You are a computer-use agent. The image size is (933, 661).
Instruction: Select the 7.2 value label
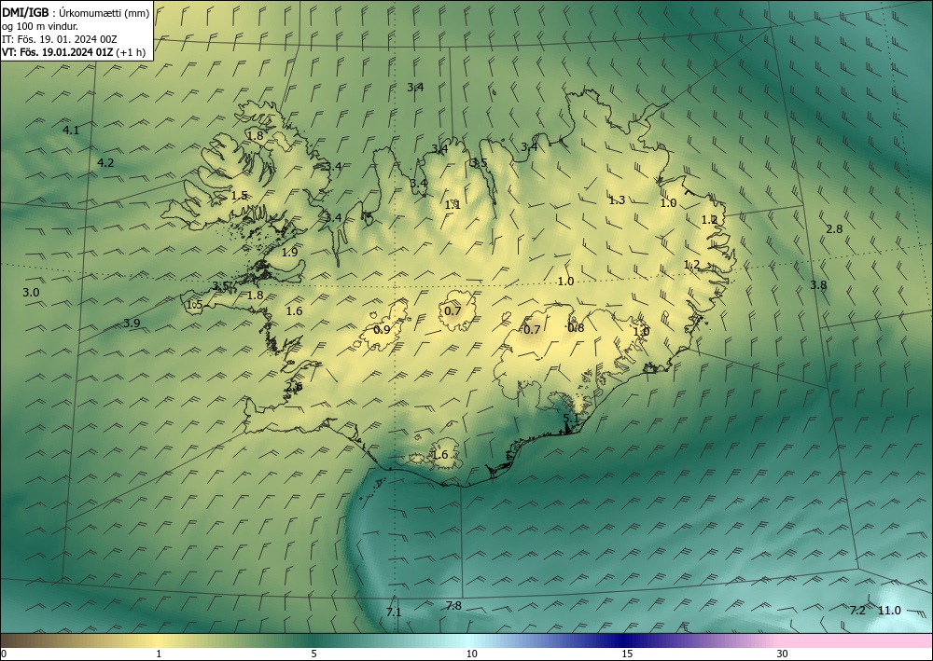856,611
